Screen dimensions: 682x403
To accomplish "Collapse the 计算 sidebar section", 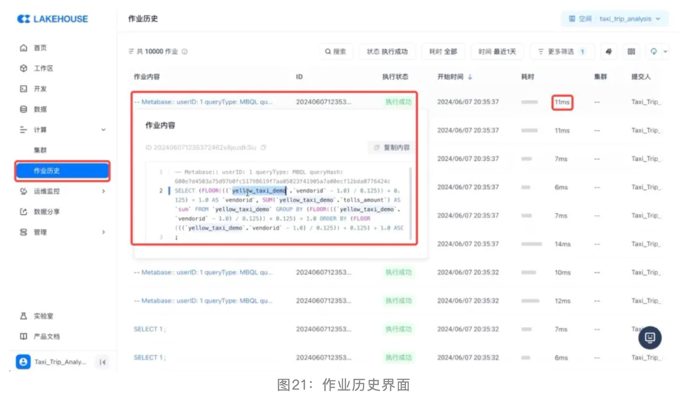I will (x=103, y=130).
